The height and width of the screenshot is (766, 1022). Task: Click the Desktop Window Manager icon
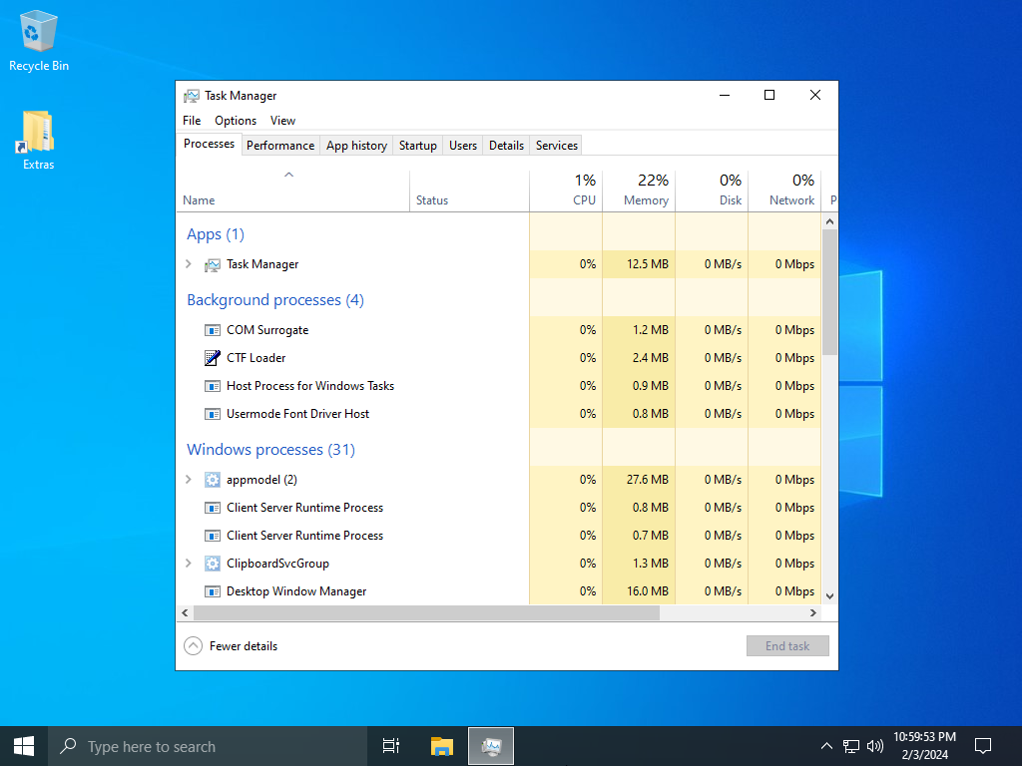pos(212,591)
